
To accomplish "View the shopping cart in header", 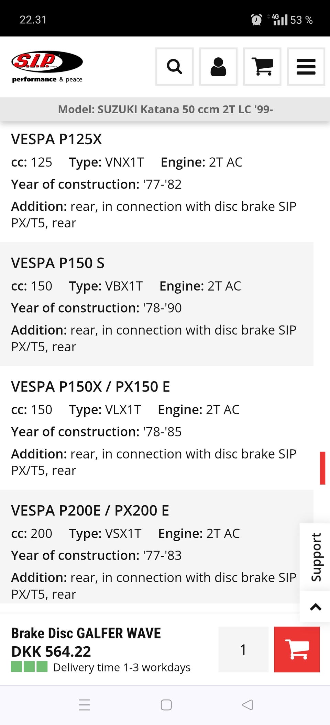I will click(x=262, y=67).
